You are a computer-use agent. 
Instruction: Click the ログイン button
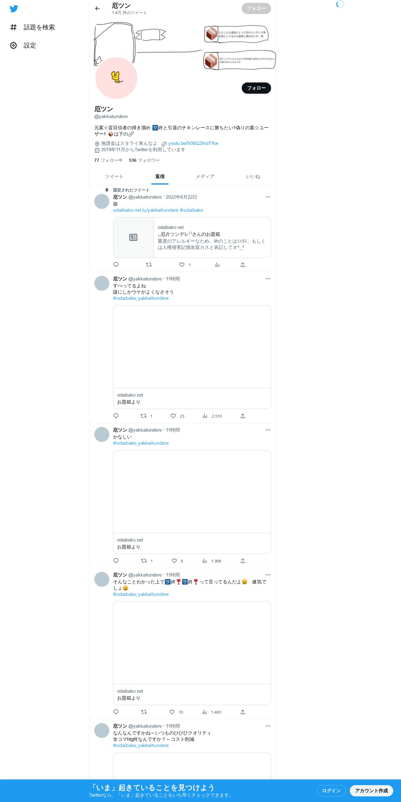[x=331, y=791]
